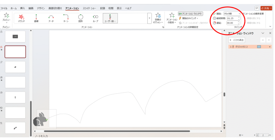Click the blue timeline bar for グラフィックス 2

(259, 47)
